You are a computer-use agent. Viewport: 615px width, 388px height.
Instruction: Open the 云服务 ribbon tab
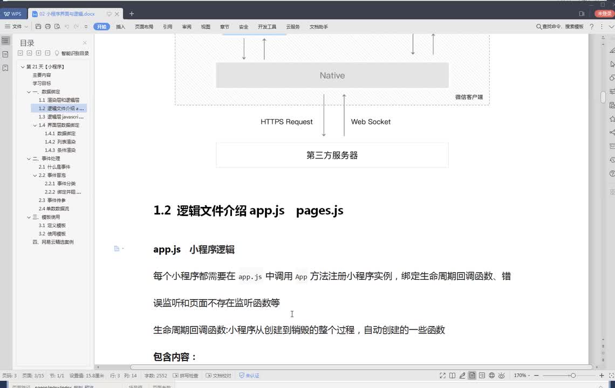tap(293, 26)
